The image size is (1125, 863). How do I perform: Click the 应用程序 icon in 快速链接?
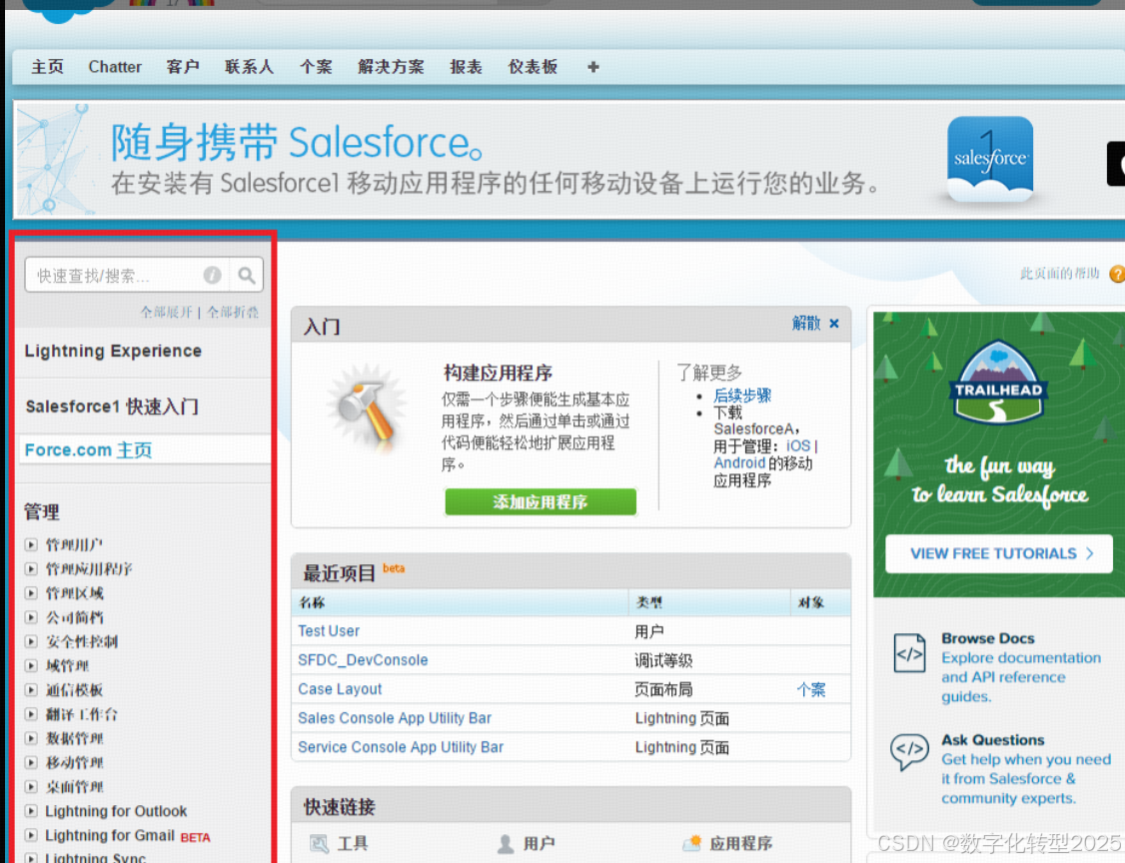693,842
